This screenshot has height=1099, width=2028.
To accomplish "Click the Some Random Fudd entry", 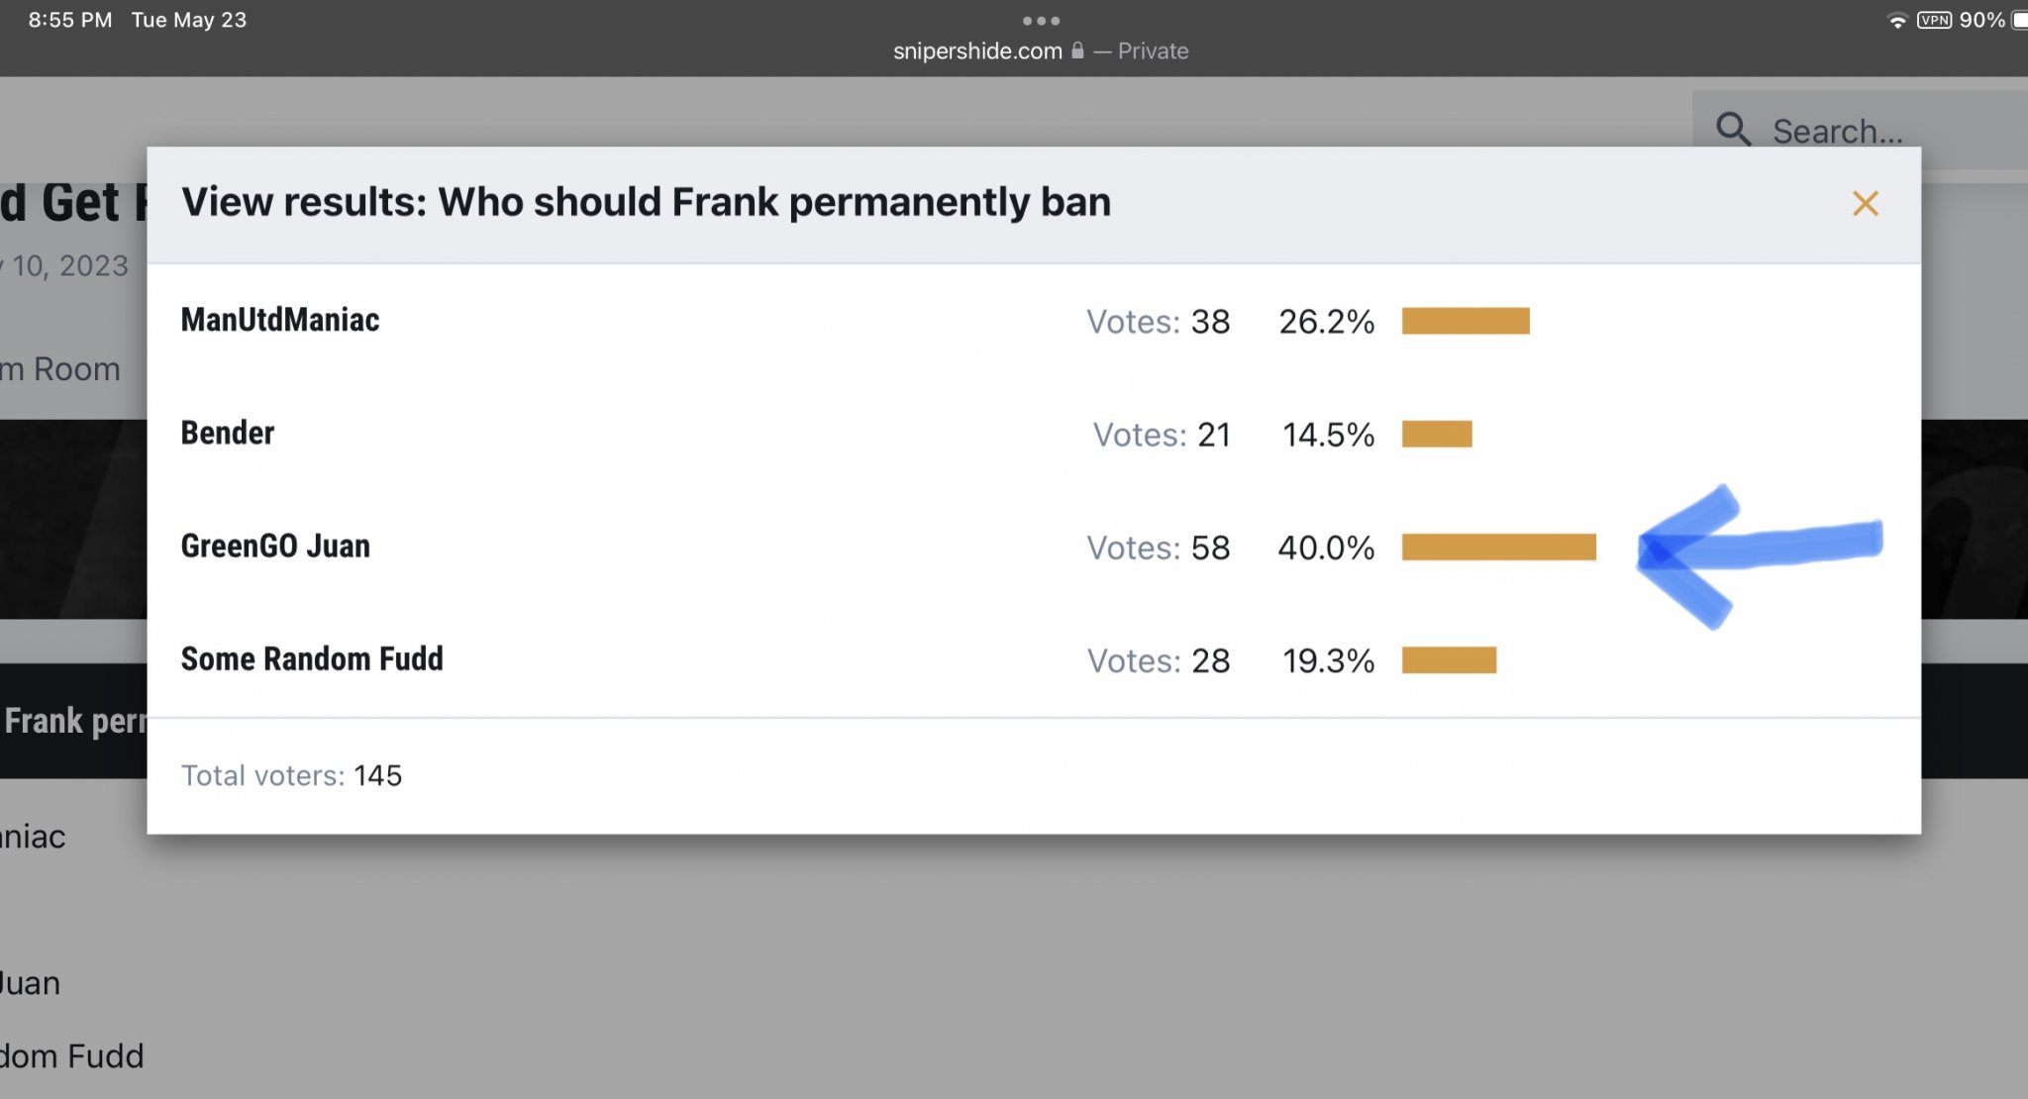I will click(312, 658).
